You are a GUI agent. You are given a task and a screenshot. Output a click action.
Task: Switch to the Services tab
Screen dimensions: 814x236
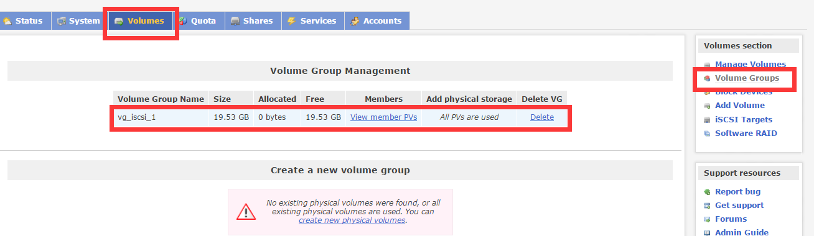(312, 20)
